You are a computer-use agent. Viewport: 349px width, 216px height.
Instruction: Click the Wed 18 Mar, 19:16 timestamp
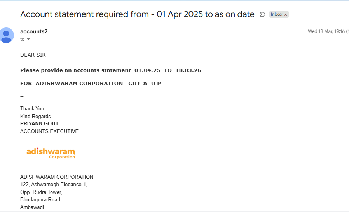coord(326,31)
